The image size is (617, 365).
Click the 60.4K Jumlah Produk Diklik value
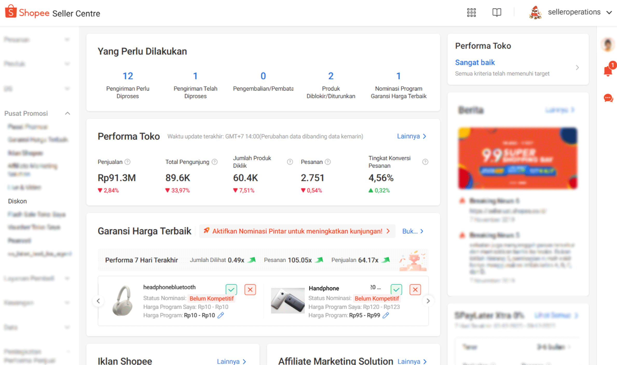click(245, 178)
